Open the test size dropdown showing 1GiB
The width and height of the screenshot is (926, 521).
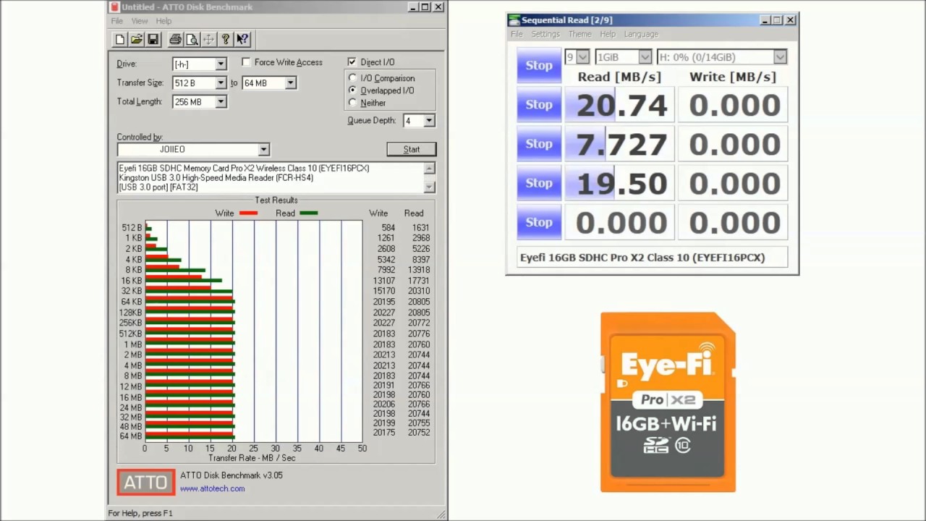tap(624, 57)
